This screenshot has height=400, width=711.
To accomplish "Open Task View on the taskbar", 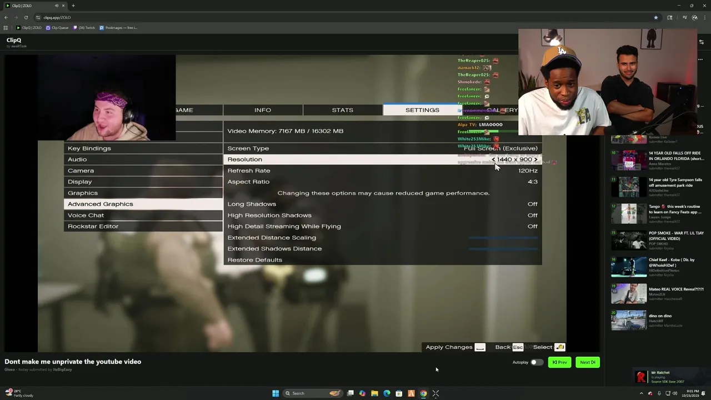I will coord(351,393).
